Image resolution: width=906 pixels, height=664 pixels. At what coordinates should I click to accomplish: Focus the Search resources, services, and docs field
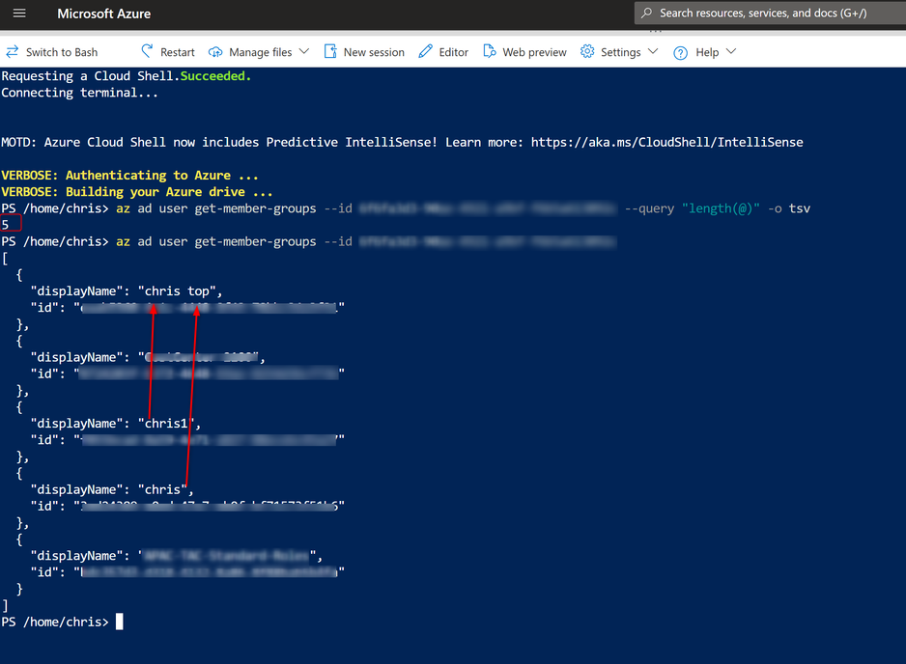pos(770,13)
